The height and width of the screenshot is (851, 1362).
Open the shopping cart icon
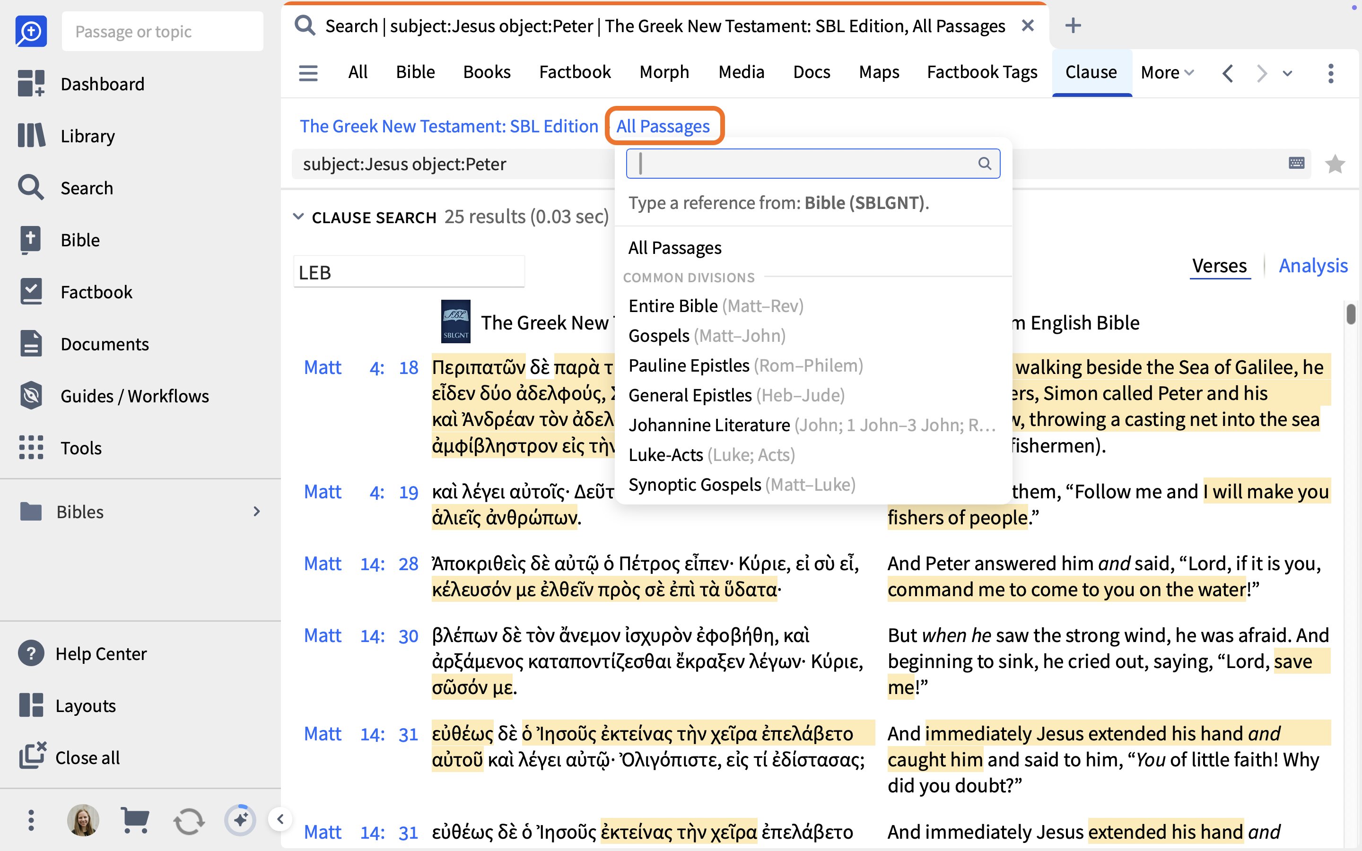[x=135, y=820]
